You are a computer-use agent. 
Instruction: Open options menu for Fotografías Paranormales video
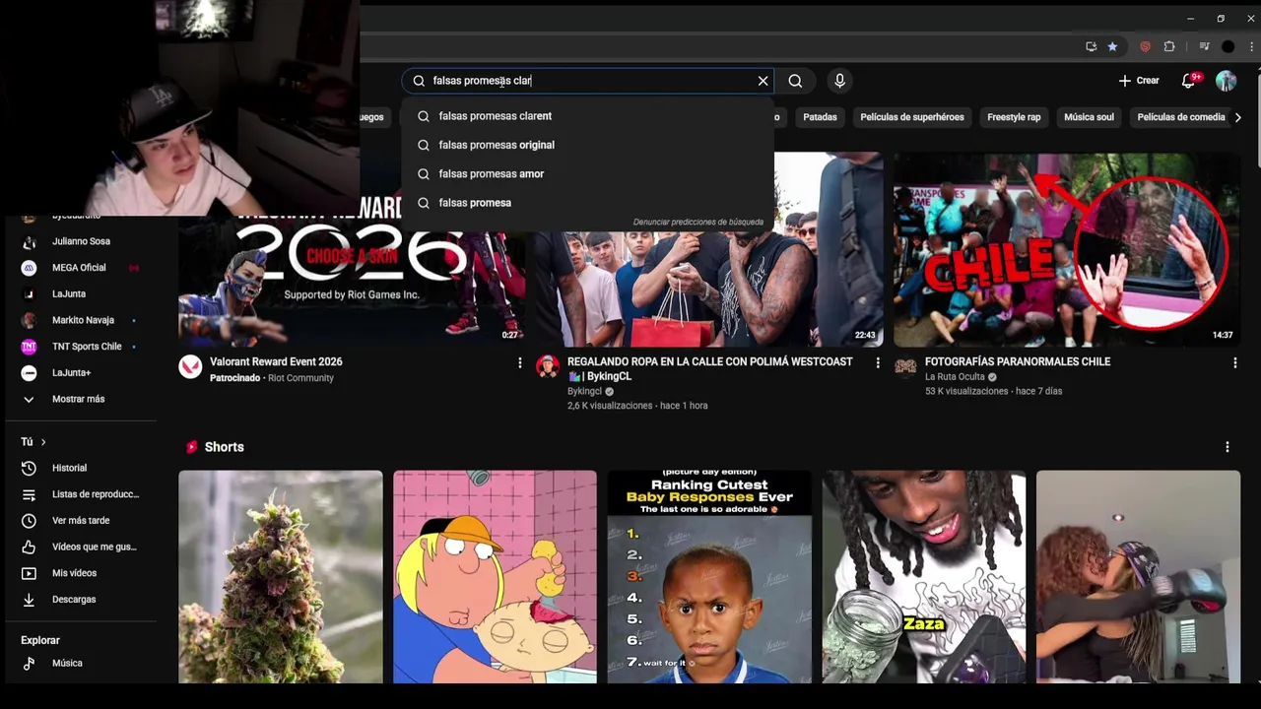pyautogui.click(x=1235, y=363)
